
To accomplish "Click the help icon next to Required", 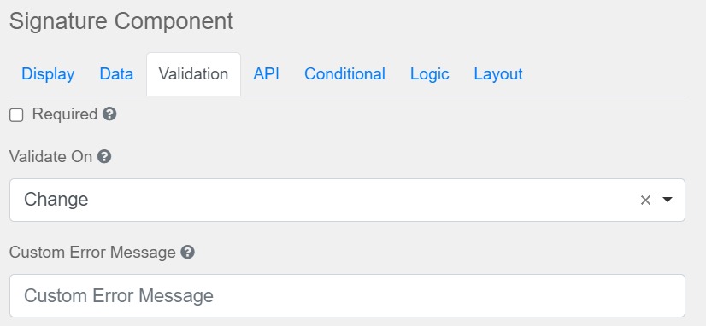I will click(x=109, y=114).
